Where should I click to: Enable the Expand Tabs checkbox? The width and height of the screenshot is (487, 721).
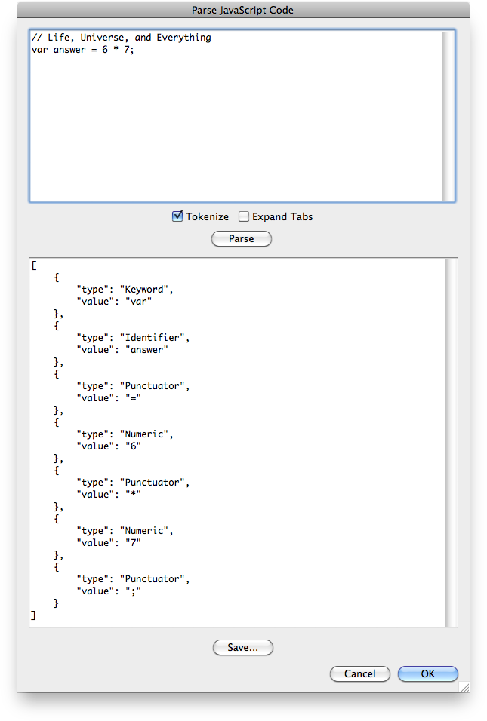coord(244,216)
